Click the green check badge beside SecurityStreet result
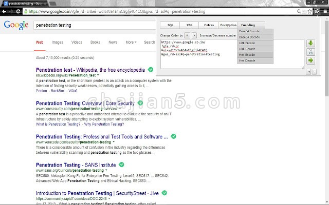 pos(164,193)
